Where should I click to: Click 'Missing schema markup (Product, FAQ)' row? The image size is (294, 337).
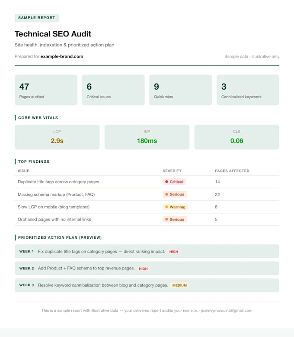(x=147, y=194)
